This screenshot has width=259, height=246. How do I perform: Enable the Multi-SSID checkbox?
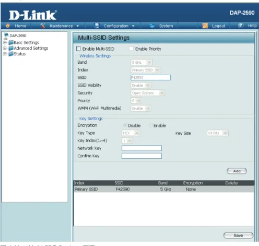pos(78,49)
